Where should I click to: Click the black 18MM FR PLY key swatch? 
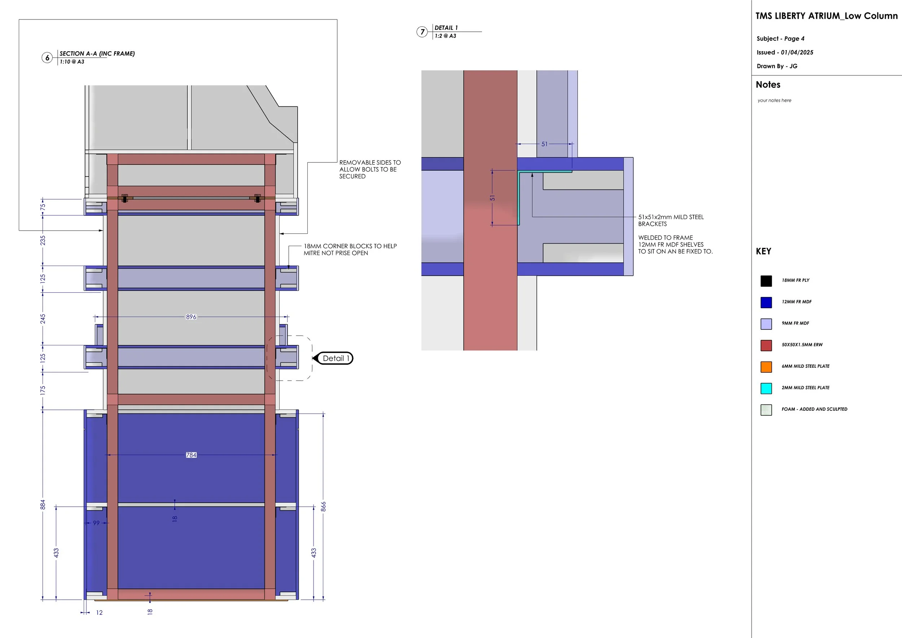pos(766,281)
